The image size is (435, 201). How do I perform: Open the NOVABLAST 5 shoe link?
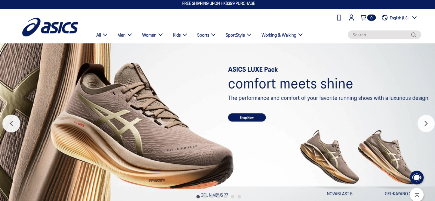(340, 194)
